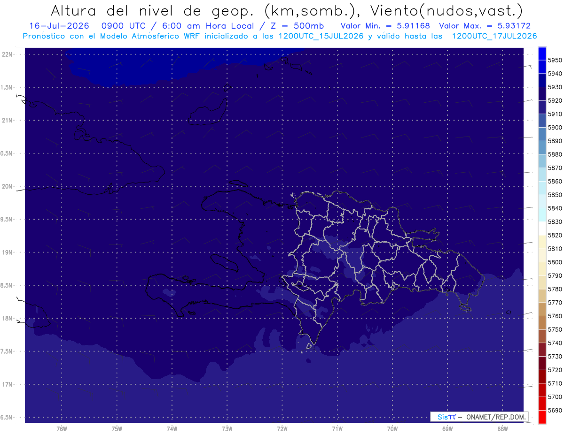Click the legend color band between 5800 and 5810
The image size is (564, 435).
coord(542,255)
